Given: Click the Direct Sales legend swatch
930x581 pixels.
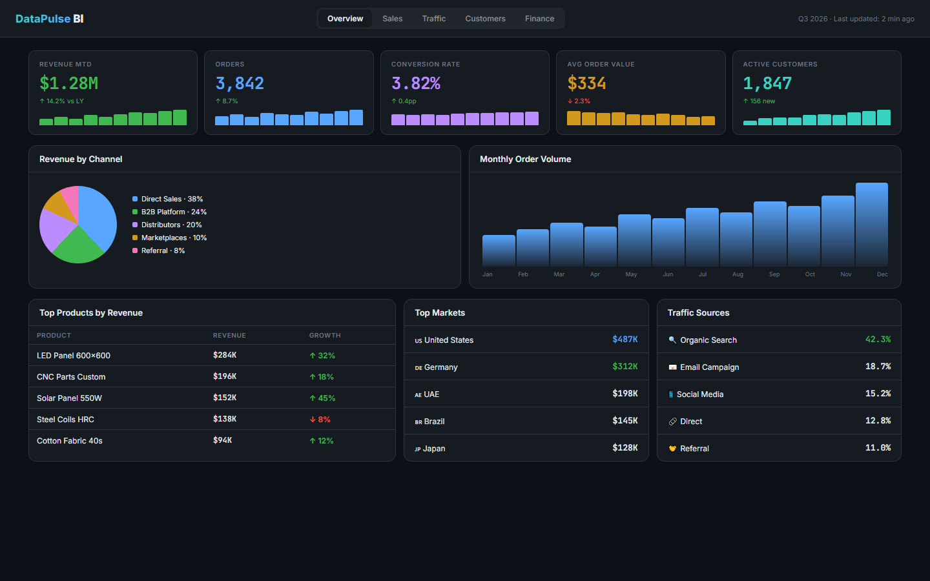Looking at the screenshot, I should pos(135,199).
